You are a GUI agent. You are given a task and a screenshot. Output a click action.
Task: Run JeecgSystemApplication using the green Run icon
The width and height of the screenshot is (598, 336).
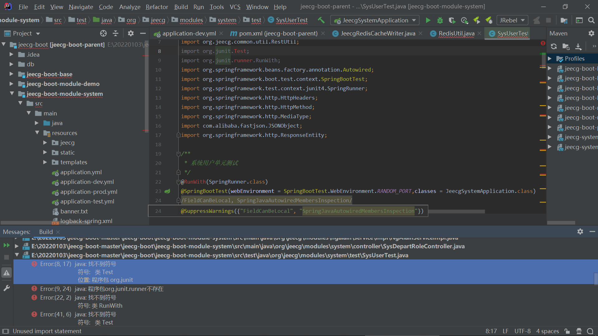tap(428, 20)
